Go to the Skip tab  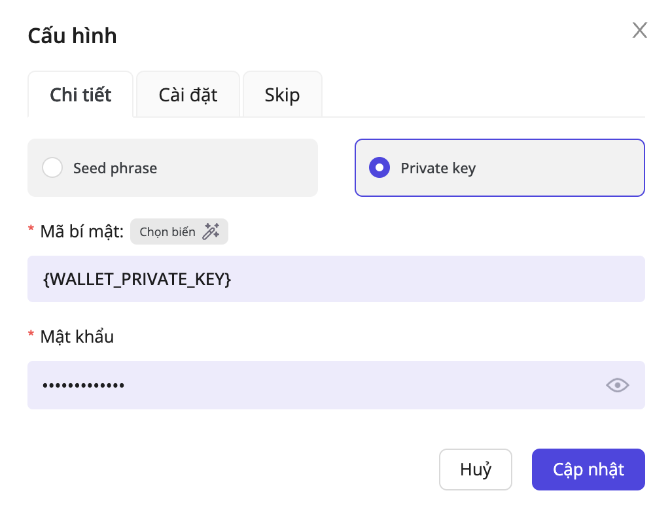pyautogui.click(x=282, y=95)
